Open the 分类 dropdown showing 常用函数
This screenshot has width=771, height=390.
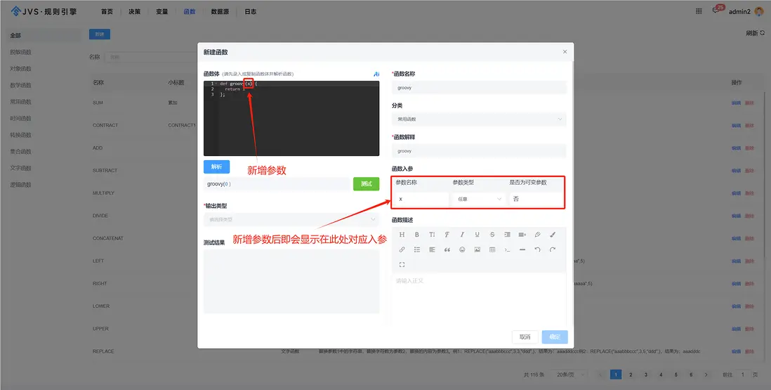479,119
